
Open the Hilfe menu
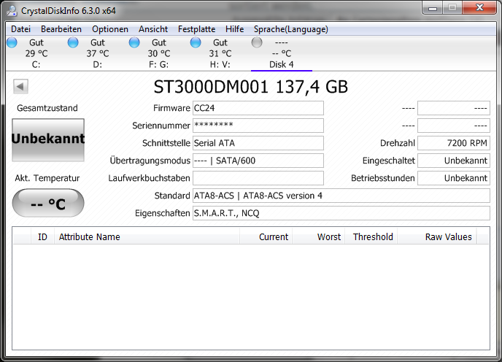pos(235,29)
